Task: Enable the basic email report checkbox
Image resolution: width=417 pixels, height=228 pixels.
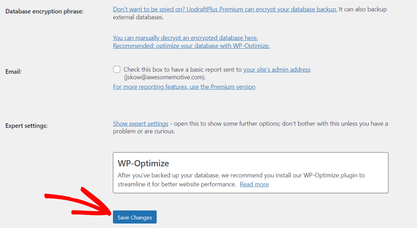Action: click(117, 69)
